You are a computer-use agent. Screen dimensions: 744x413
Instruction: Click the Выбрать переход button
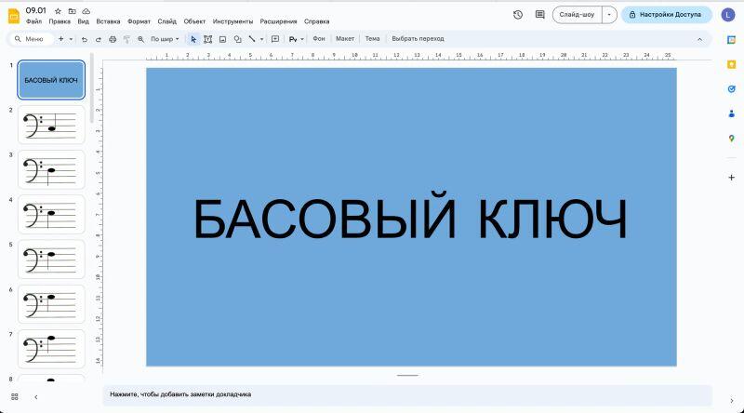coord(418,39)
